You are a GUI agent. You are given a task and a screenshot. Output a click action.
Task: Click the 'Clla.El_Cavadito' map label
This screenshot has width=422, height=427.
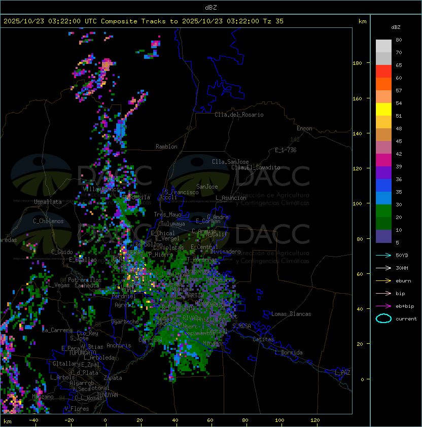[x=256, y=167]
